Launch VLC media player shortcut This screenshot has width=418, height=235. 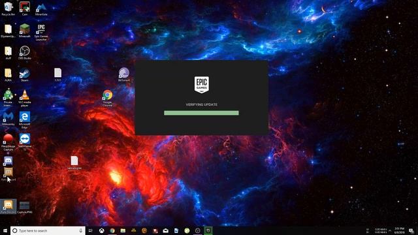point(25,98)
